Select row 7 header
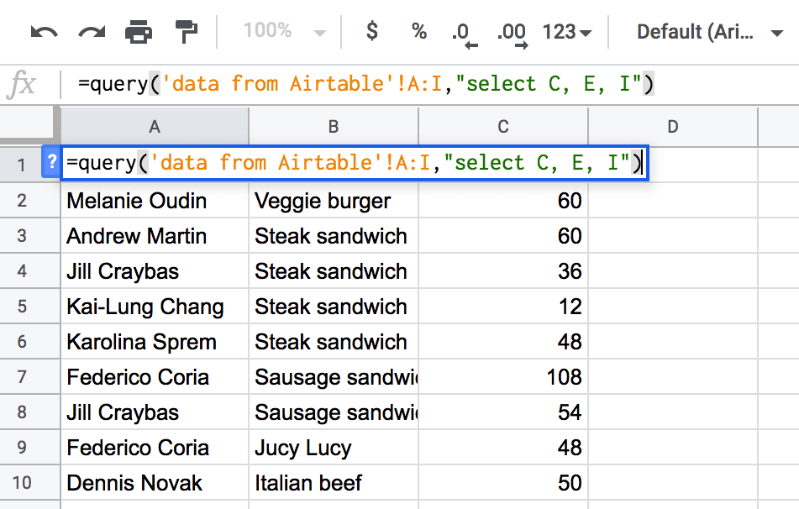 point(23,377)
